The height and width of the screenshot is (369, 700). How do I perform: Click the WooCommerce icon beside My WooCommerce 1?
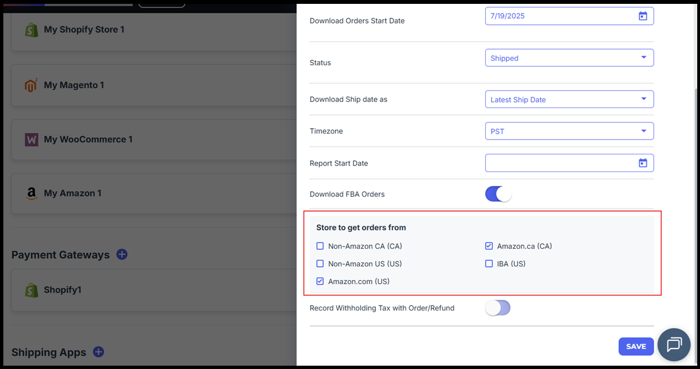tap(31, 140)
